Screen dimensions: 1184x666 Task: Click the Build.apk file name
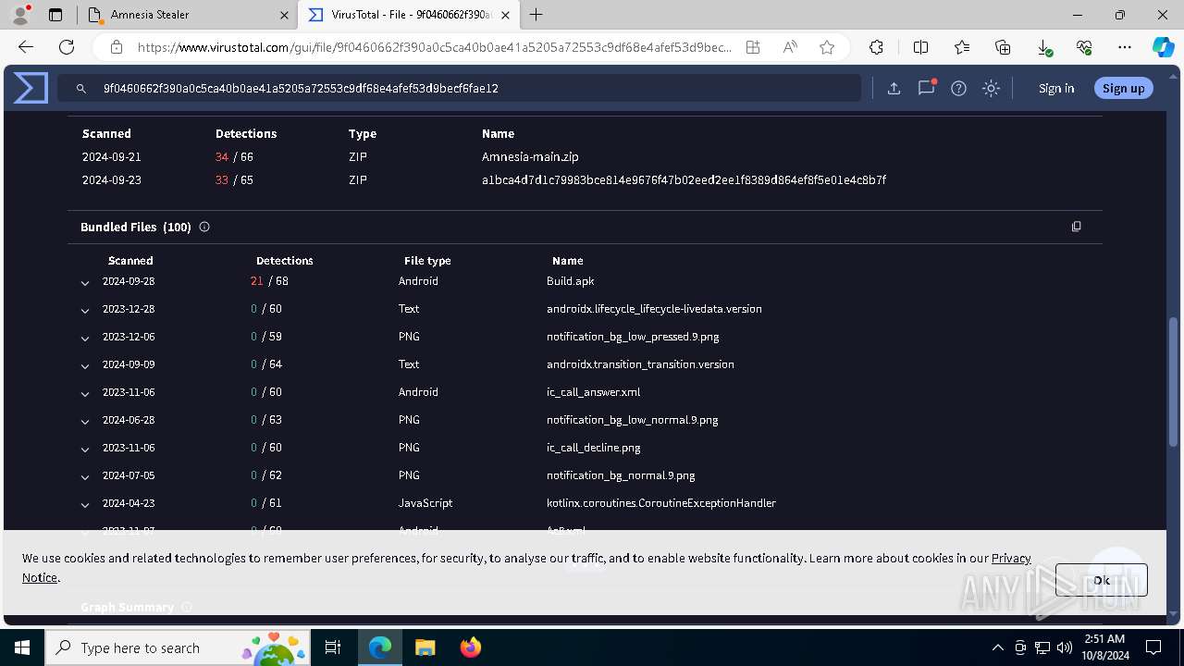(570, 281)
